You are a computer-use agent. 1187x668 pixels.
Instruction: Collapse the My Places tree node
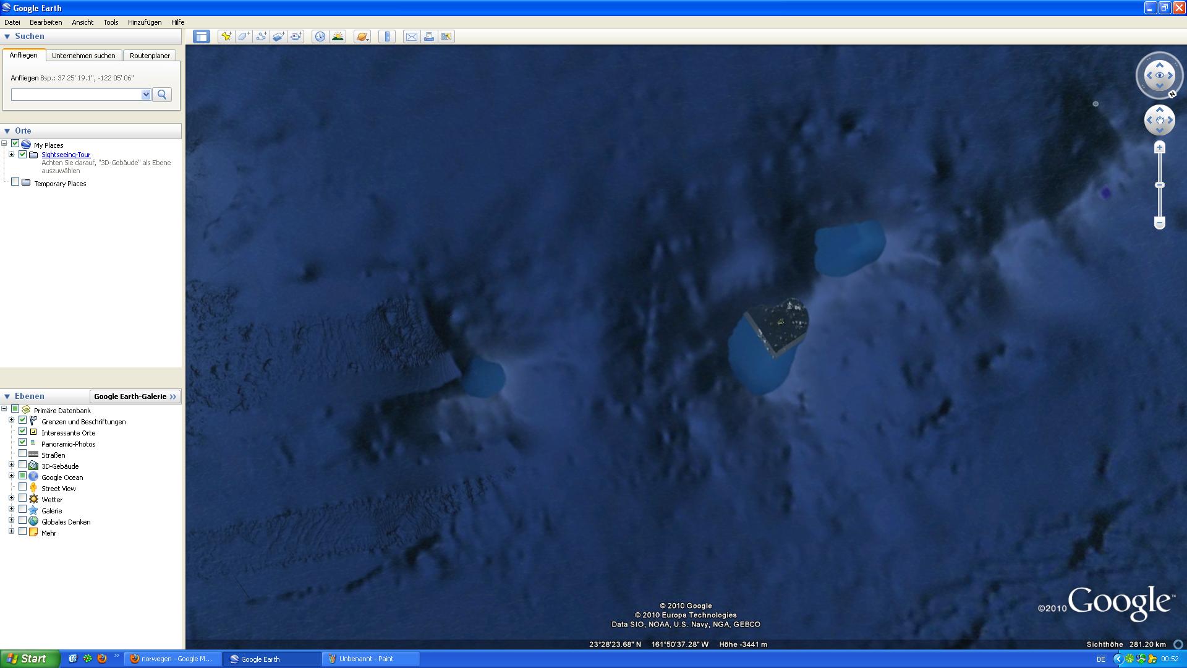(x=4, y=143)
